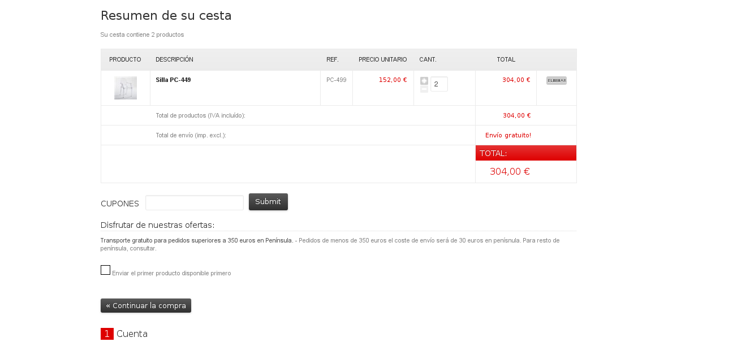Click the 'Envío gratuito!' shipping text
Viewport: 750px width, 359px height.
pyautogui.click(x=508, y=135)
